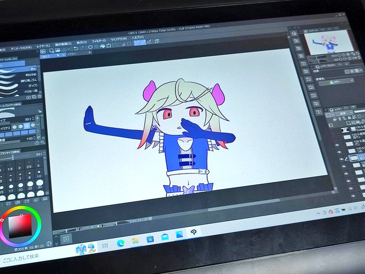Viewport: 365px width, 274px height.
Task: Click the Scale/Rotate transform icon
Action: [109, 46]
